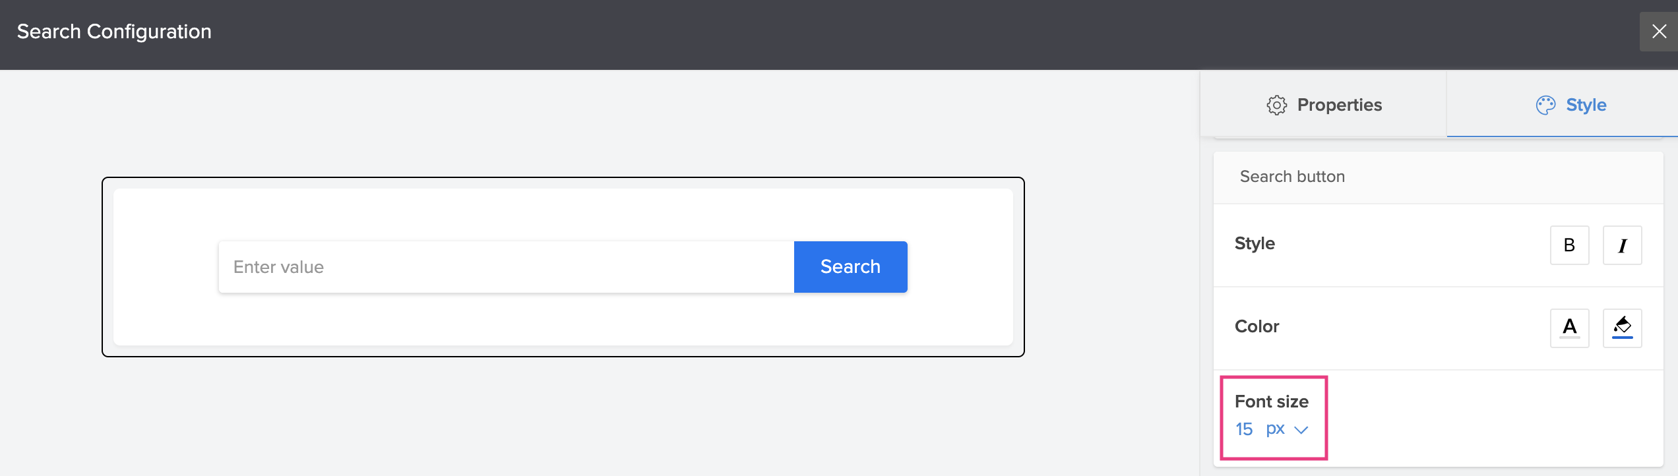Open the fill color bucket picker
Image resolution: width=1678 pixels, height=476 pixels.
1622,328
